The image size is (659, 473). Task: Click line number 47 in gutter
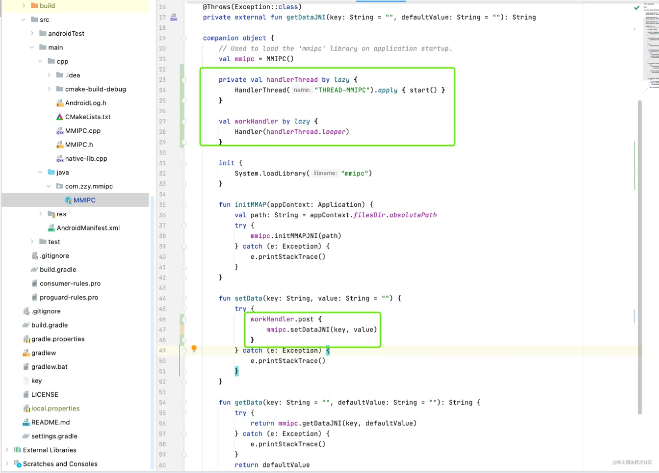point(162,330)
